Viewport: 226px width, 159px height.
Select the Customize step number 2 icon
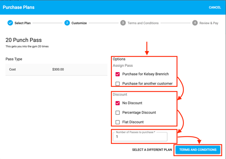click(x=67, y=23)
